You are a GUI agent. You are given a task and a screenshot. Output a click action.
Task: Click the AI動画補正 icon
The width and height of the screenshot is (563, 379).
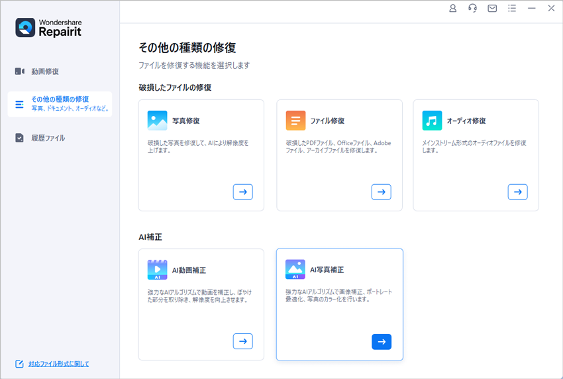(x=158, y=270)
